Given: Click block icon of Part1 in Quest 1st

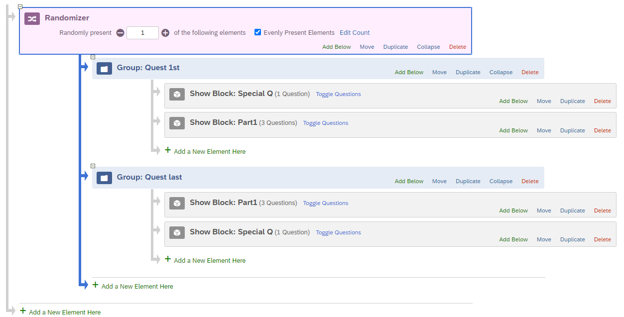Looking at the screenshot, I should (177, 123).
